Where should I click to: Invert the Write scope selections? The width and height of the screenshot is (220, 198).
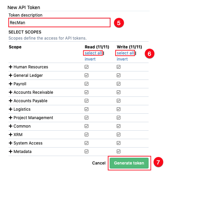click(122, 59)
